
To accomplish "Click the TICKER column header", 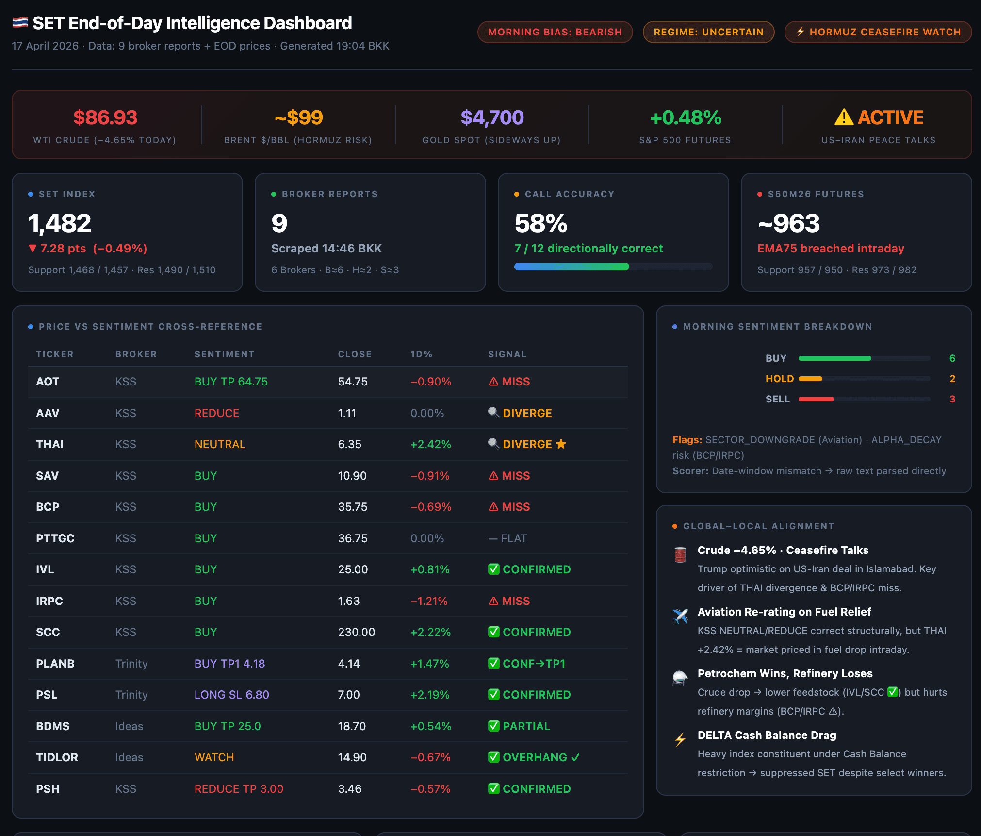I will [x=55, y=354].
